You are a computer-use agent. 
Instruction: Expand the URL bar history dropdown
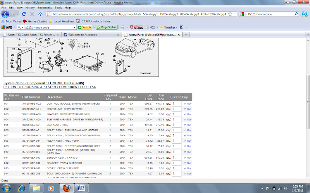pyautogui.click(x=235, y=14)
